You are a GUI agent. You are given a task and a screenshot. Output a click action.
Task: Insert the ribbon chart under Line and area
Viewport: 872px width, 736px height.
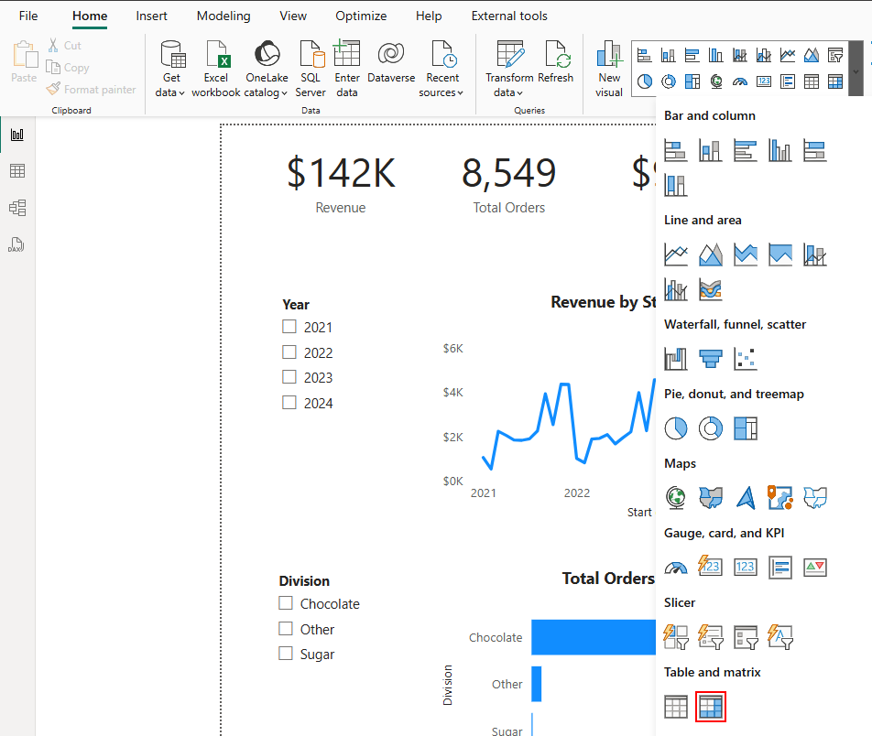click(710, 289)
